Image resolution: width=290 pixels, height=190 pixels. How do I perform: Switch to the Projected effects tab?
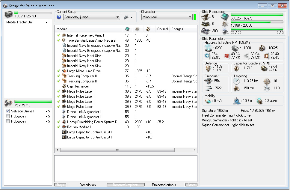[x=164, y=185]
